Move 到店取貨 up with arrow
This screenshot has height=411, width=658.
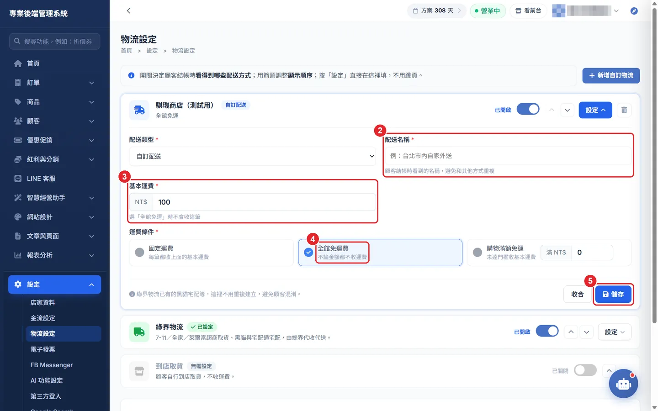point(609,370)
